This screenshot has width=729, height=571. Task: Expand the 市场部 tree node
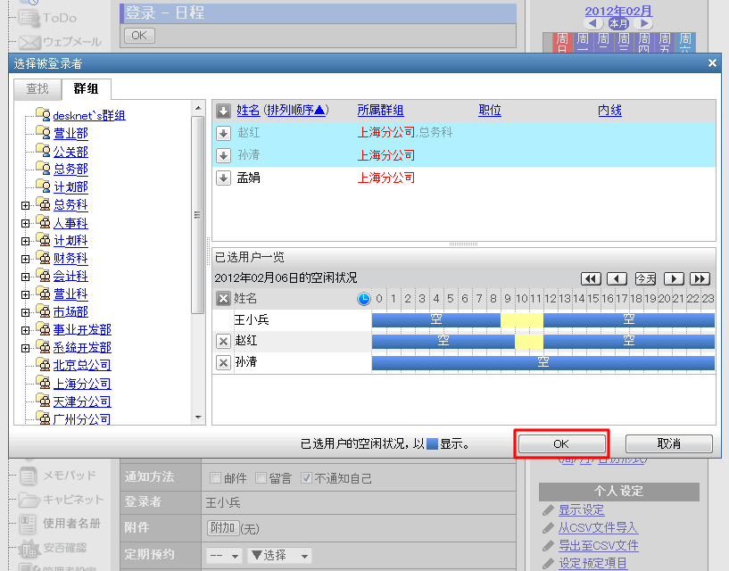[26, 312]
